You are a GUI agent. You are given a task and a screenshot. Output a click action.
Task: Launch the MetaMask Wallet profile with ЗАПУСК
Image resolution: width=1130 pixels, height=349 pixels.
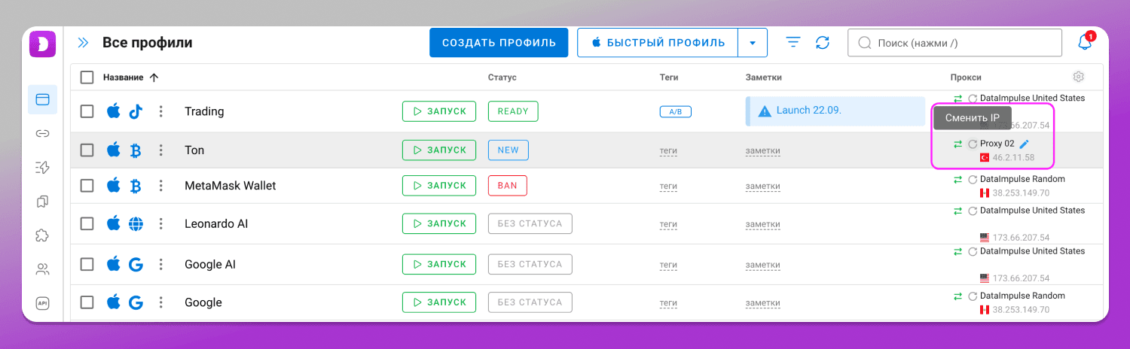[x=439, y=186]
